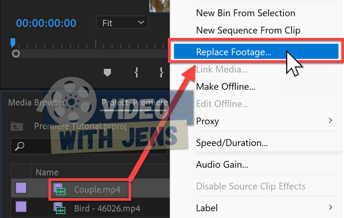The image size is (344, 218).
Task: Open the Fit zoom level dropdown
Action: click(x=122, y=23)
